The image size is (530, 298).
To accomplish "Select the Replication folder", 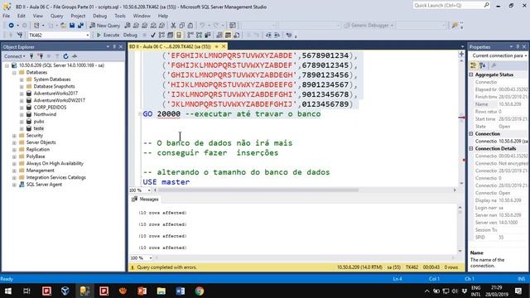I will pyautogui.click(x=38, y=150).
